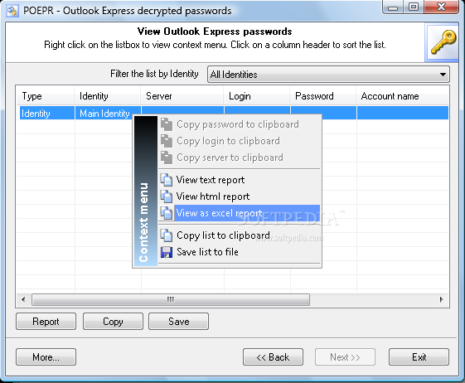465x383 pixels.
Task: Click the View html report icon
Action: pos(167,196)
